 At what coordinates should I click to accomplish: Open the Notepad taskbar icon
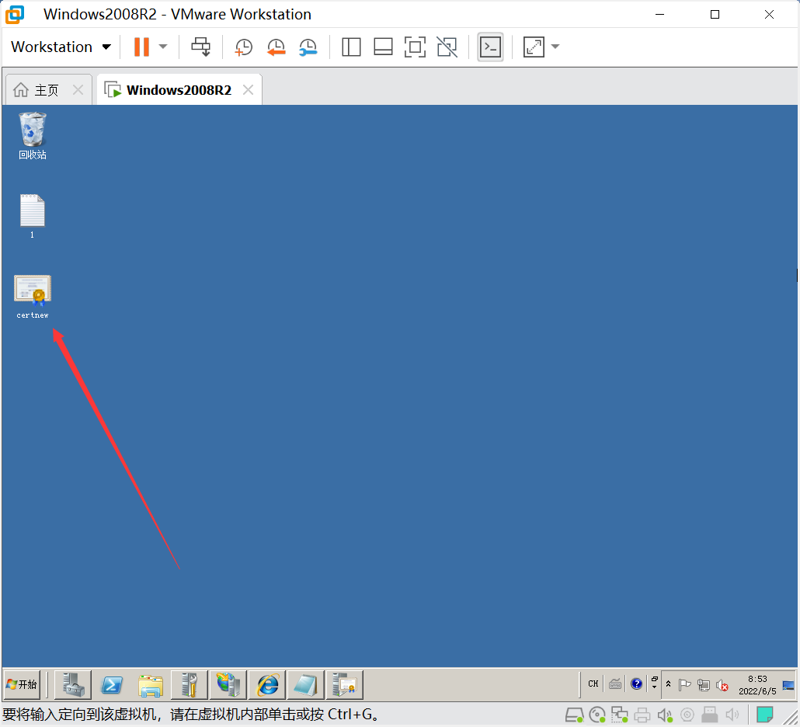(x=305, y=684)
